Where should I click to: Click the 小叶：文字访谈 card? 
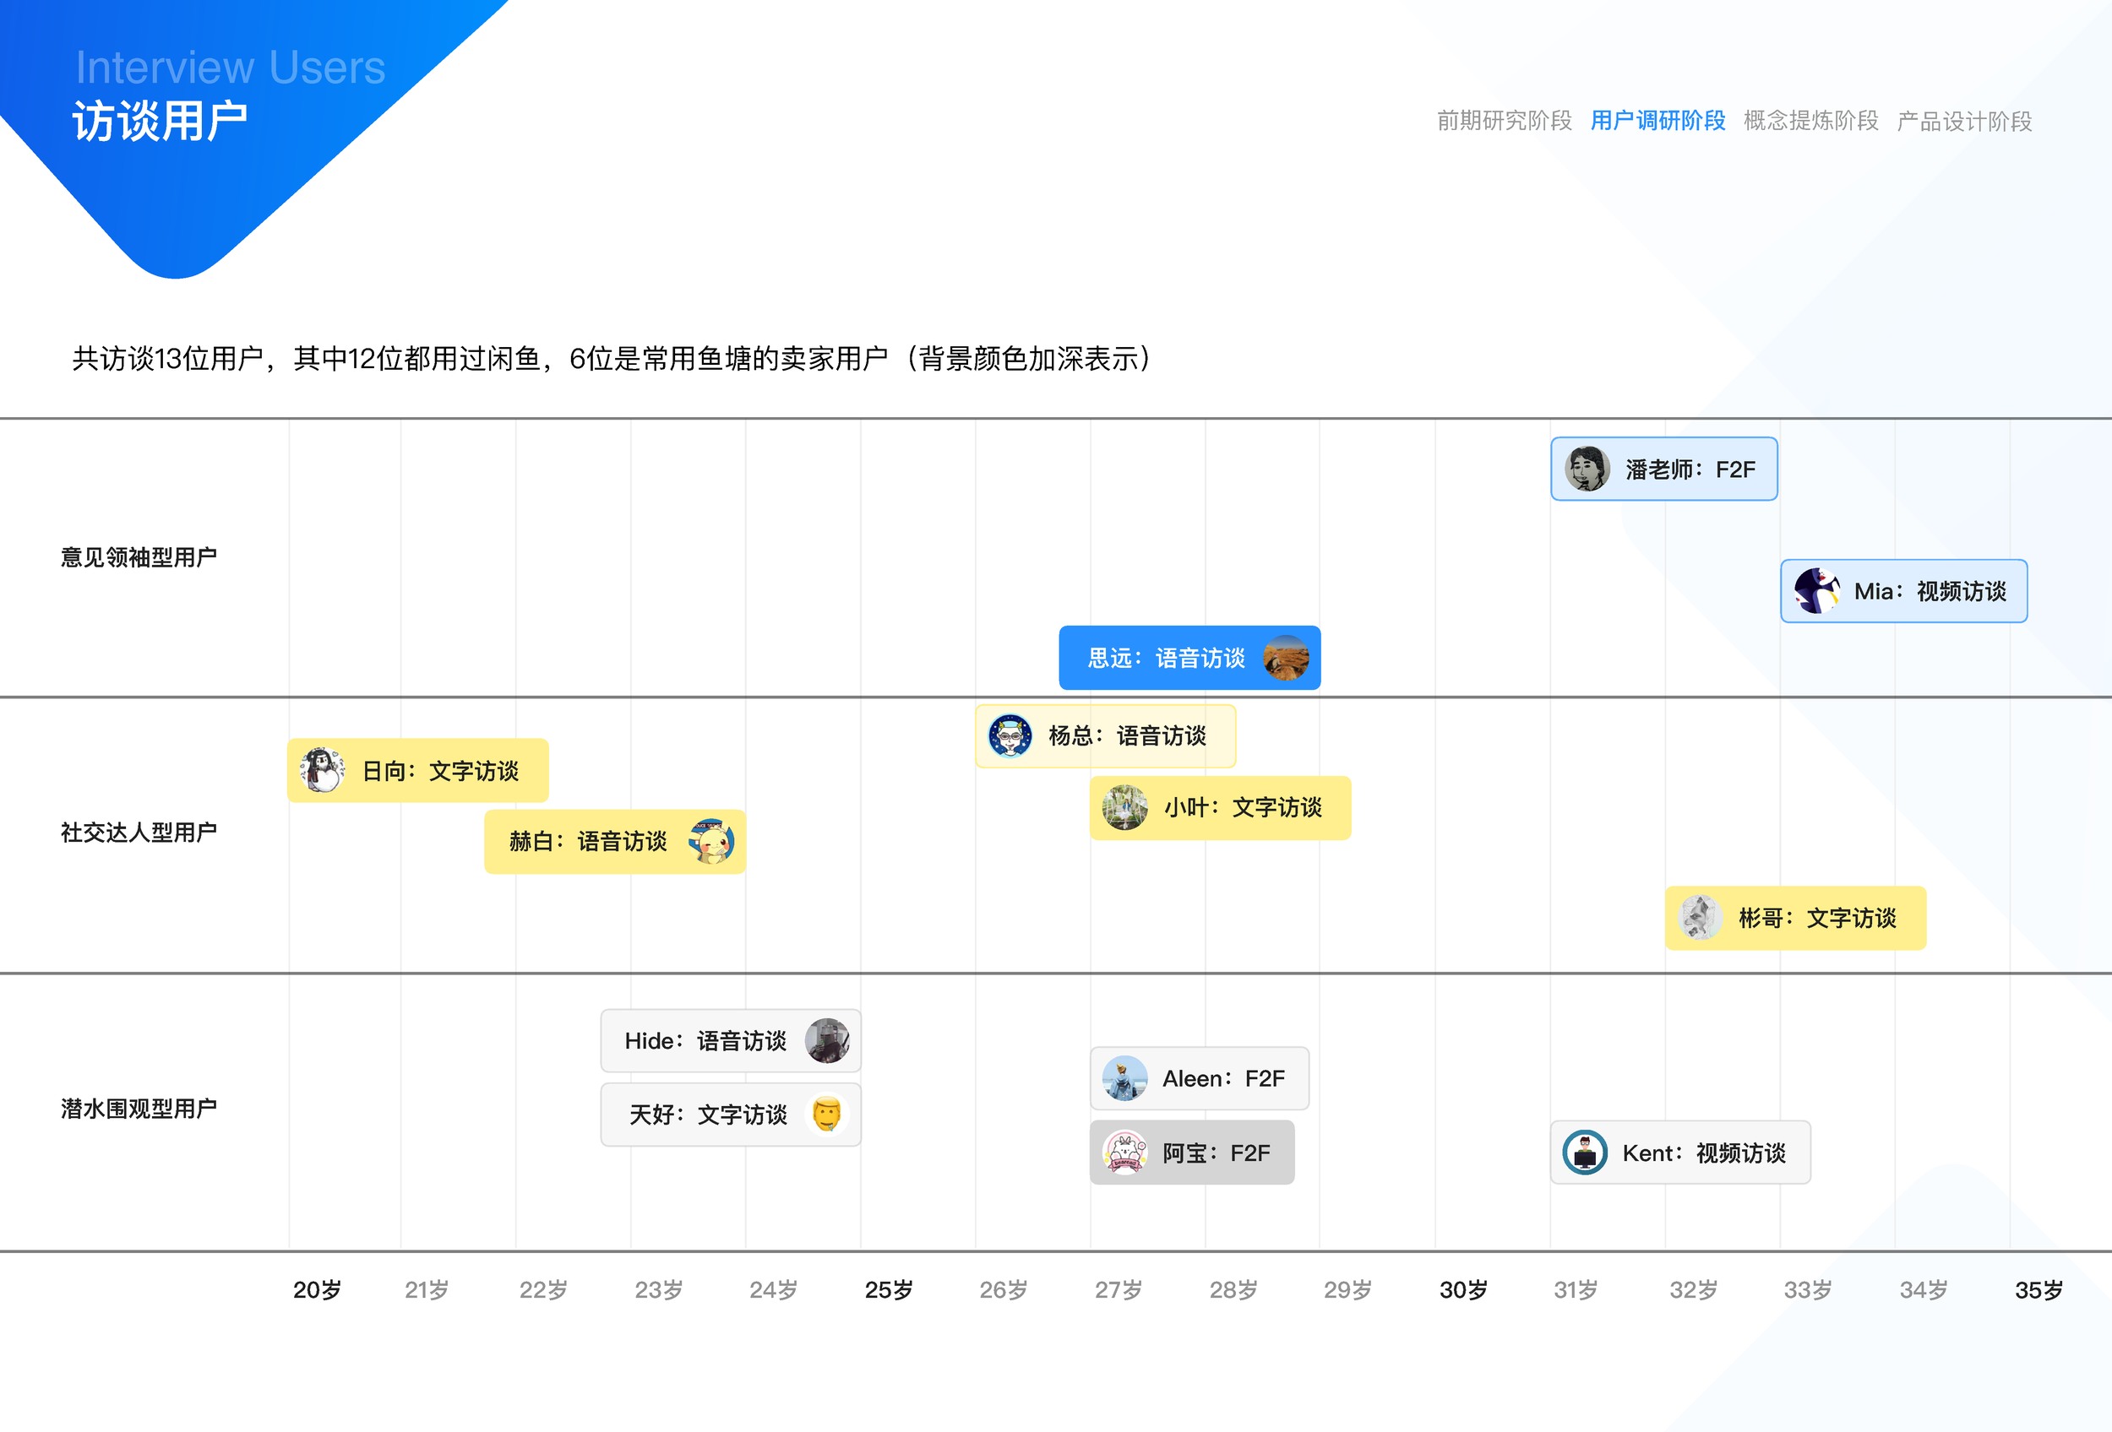point(1221,807)
